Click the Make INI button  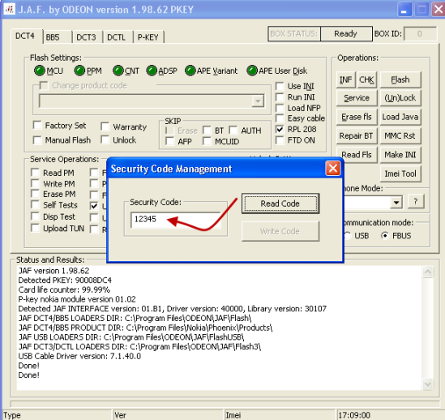pyautogui.click(x=400, y=155)
